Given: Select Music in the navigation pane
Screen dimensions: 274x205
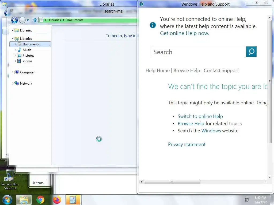Looking at the screenshot, I should 27,50.
